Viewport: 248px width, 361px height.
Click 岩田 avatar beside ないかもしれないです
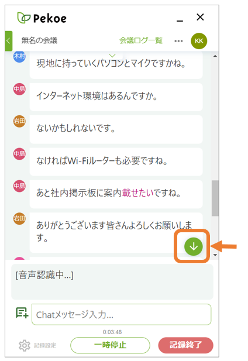pos(19,121)
